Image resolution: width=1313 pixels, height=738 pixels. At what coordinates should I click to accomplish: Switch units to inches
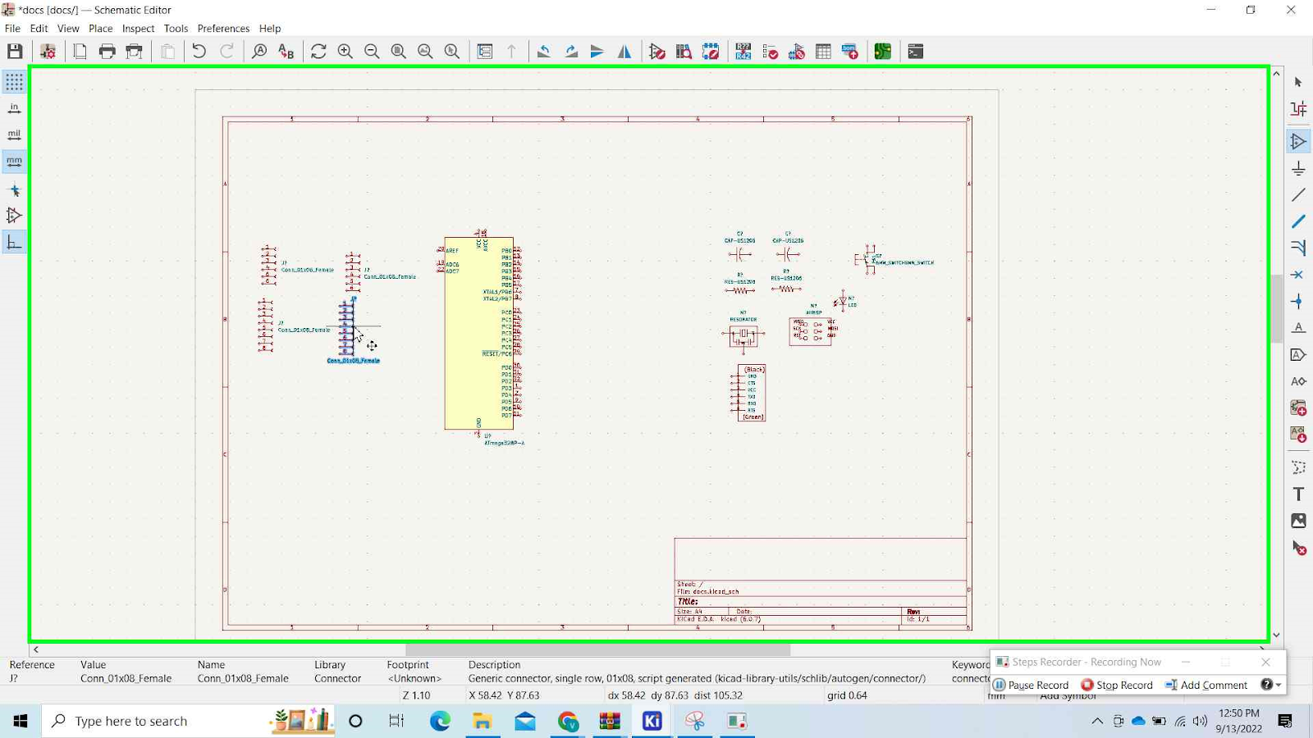(x=14, y=108)
